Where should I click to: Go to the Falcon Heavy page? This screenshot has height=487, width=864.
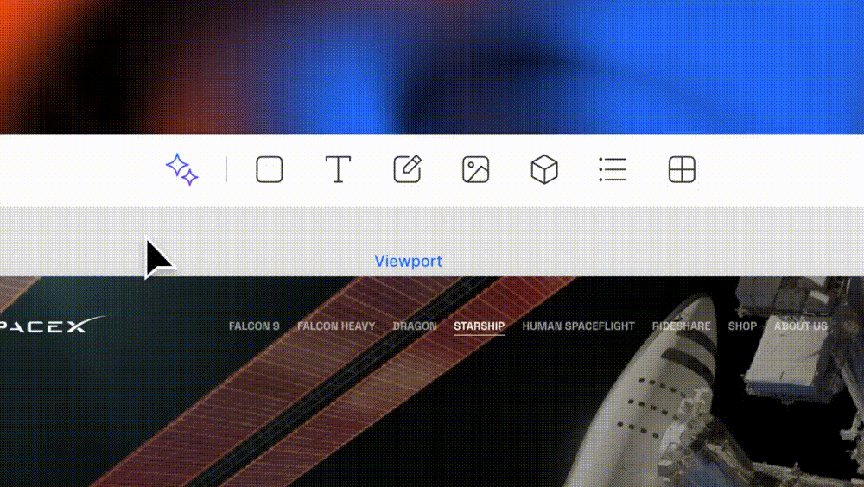click(336, 326)
